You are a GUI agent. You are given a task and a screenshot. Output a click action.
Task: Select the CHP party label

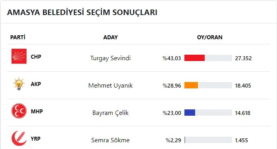click(x=36, y=57)
